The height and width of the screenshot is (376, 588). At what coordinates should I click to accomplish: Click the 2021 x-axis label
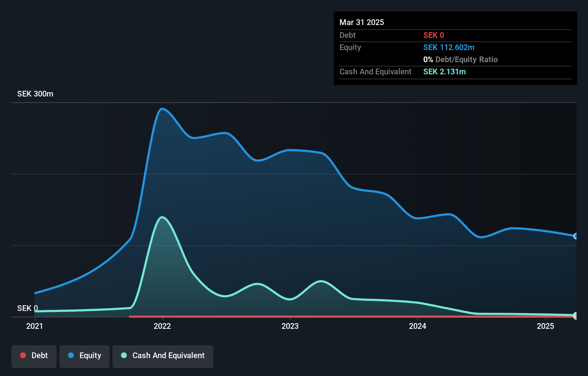pos(35,326)
